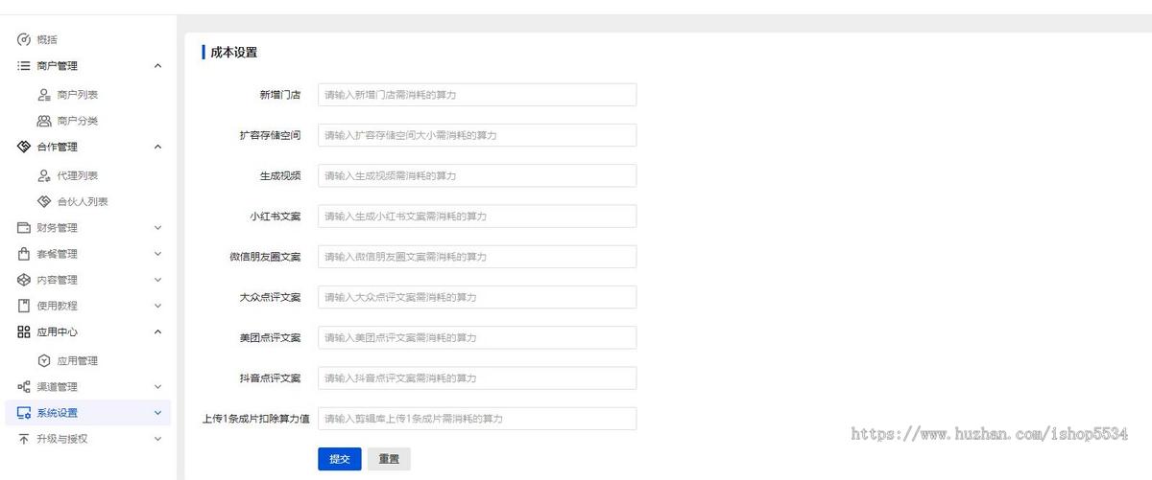
Task: Click the 商户分类 group icon
Action: pos(44,121)
